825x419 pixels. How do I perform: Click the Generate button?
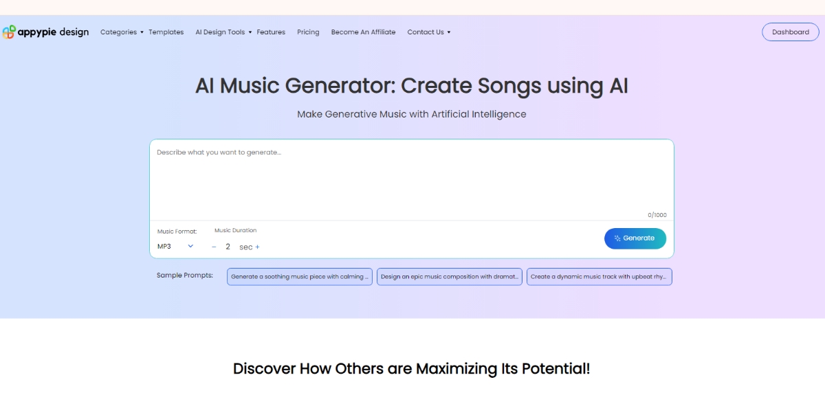click(635, 238)
